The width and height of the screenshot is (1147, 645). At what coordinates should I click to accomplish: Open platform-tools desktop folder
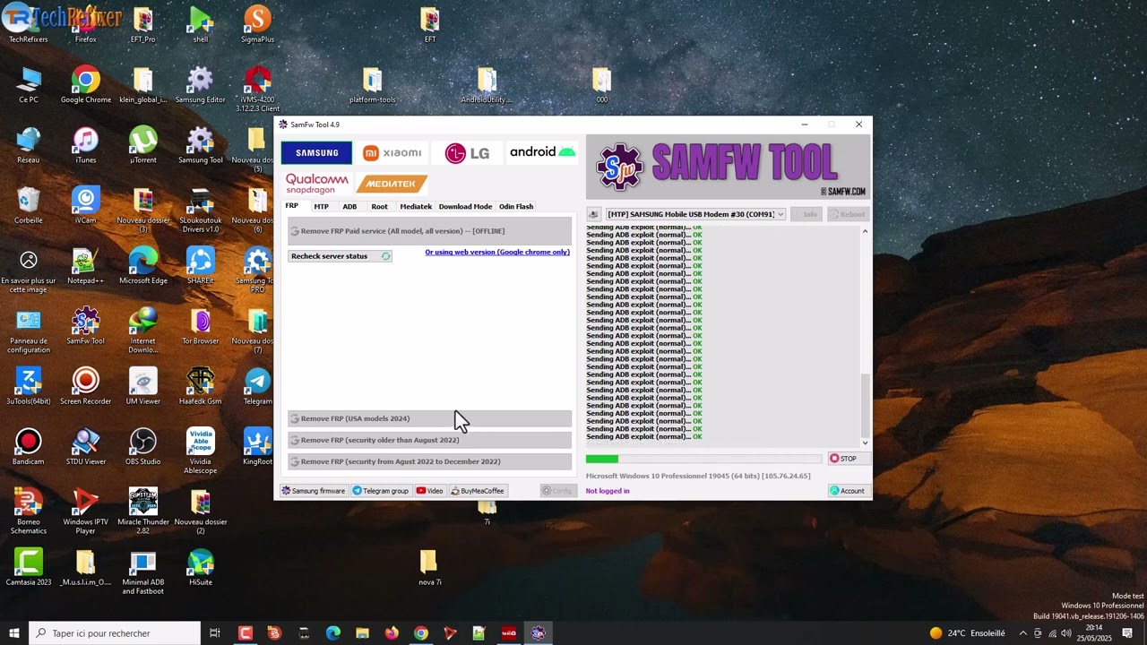(373, 85)
